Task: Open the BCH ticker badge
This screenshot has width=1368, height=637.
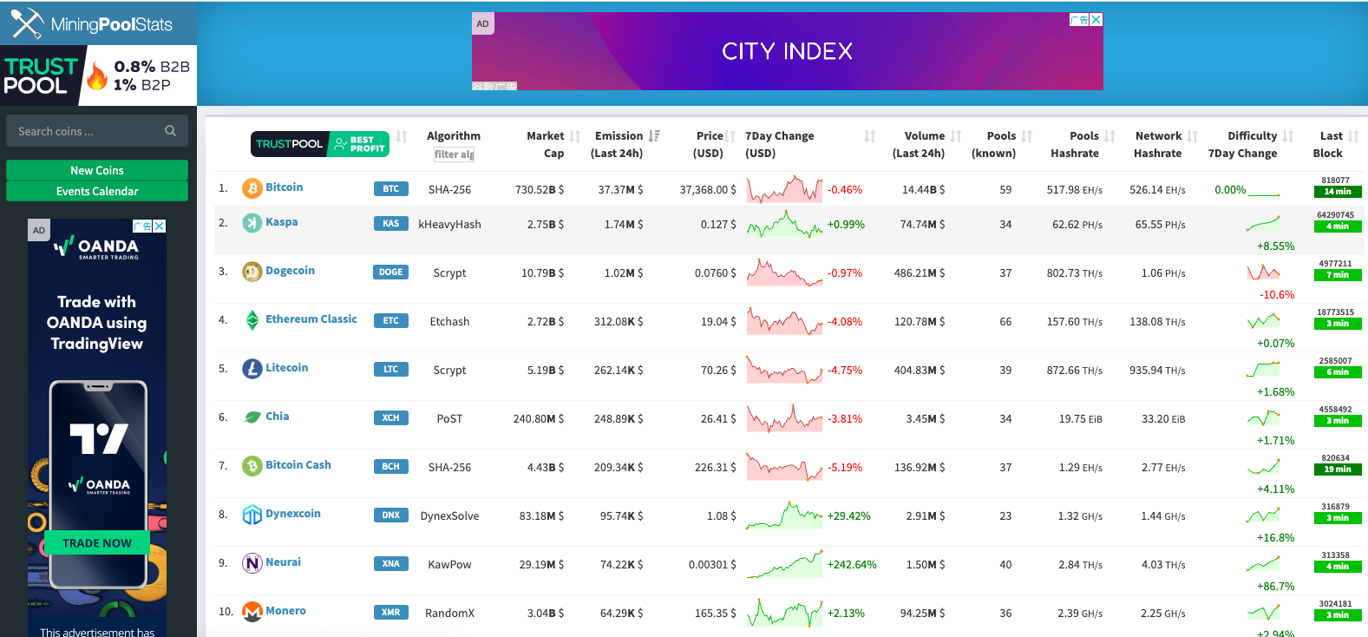Action: [x=390, y=466]
